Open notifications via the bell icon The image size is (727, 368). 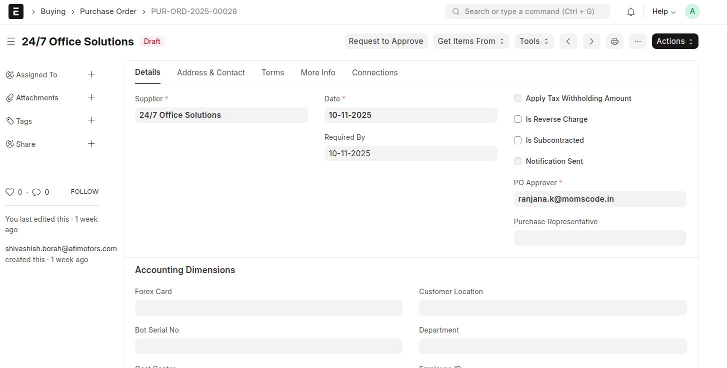630,11
